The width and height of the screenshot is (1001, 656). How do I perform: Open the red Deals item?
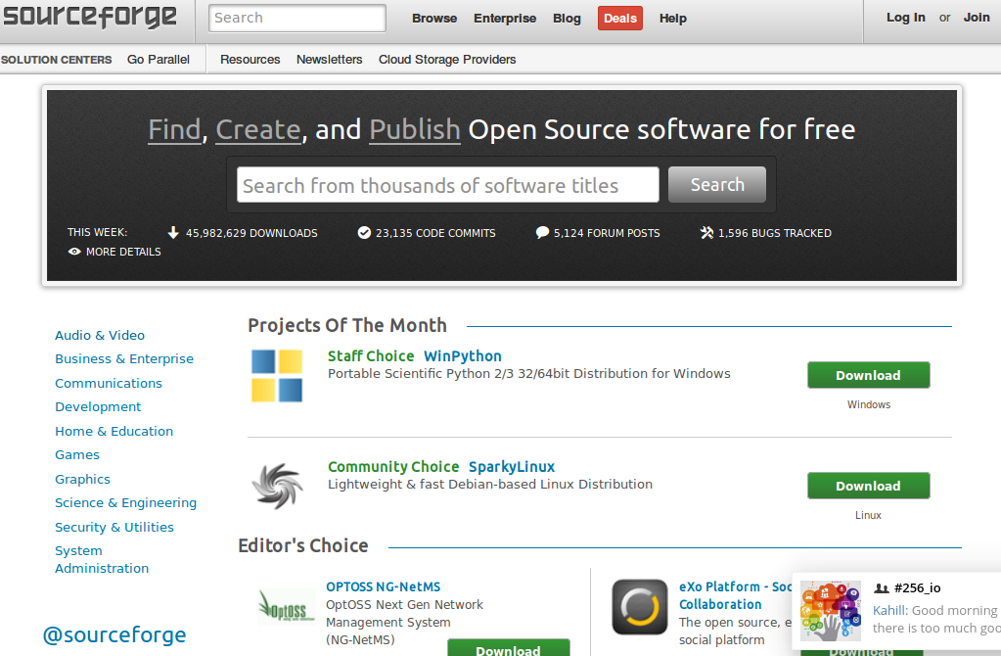click(620, 19)
